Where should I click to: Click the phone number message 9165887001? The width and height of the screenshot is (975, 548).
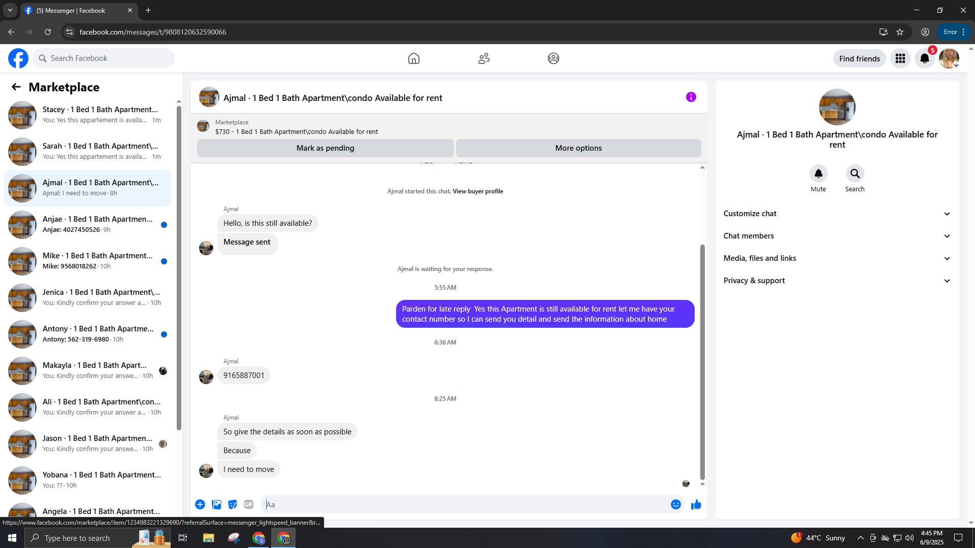click(x=244, y=375)
